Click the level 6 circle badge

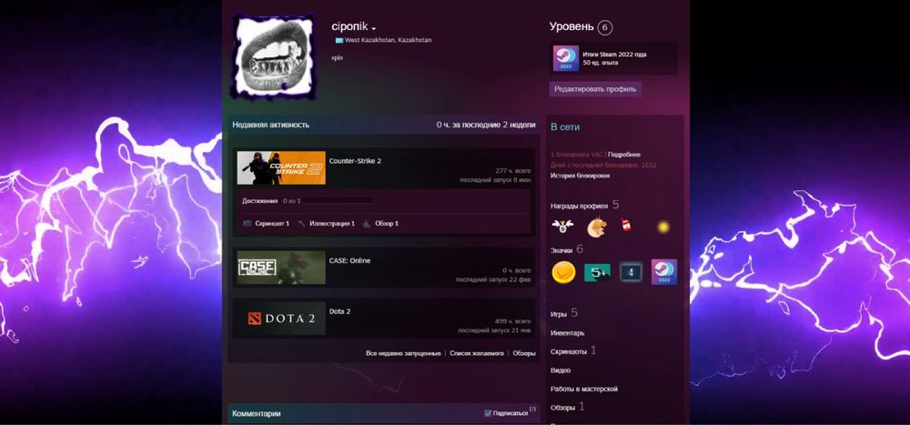point(605,27)
